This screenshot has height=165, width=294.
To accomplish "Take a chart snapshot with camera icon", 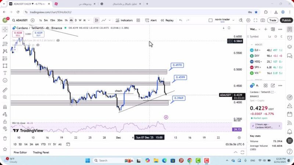I will [262, 21].
